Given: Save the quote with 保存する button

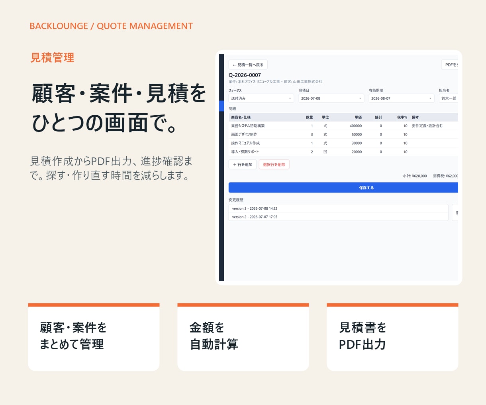Looking at the screenshot, I should coord(343,188).
